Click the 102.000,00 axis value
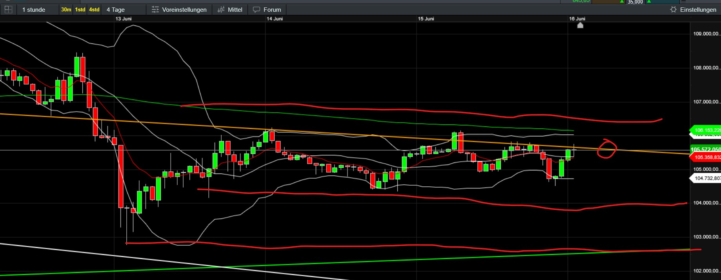 [706, 271]
